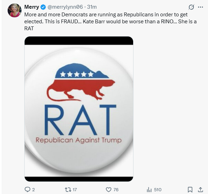Click the blue verified badge

[x=43, y=7]
